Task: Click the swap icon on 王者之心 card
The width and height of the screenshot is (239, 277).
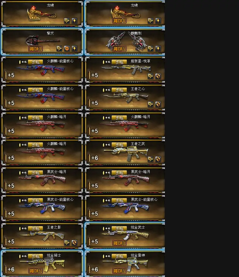Action: tap(158, 104)
